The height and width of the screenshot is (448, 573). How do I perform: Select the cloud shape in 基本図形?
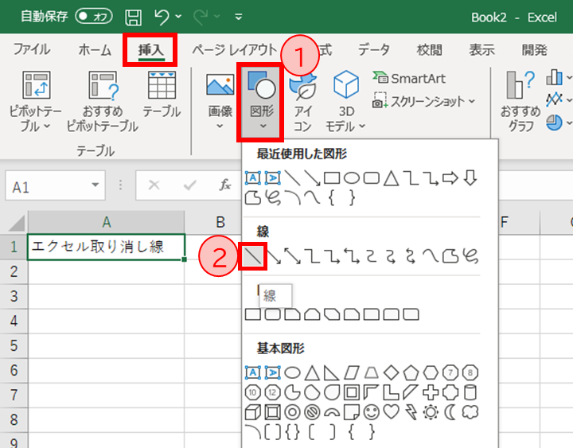(x=470, y=412)
